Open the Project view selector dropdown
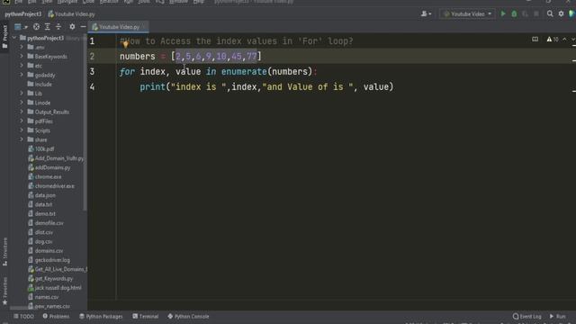Screen dimensions: 576x324 click(x=21, y=27)
